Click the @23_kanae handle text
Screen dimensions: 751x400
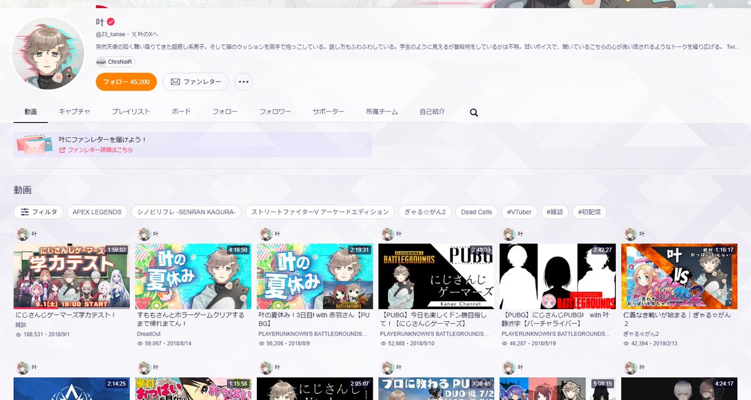(x=111, y=34)
